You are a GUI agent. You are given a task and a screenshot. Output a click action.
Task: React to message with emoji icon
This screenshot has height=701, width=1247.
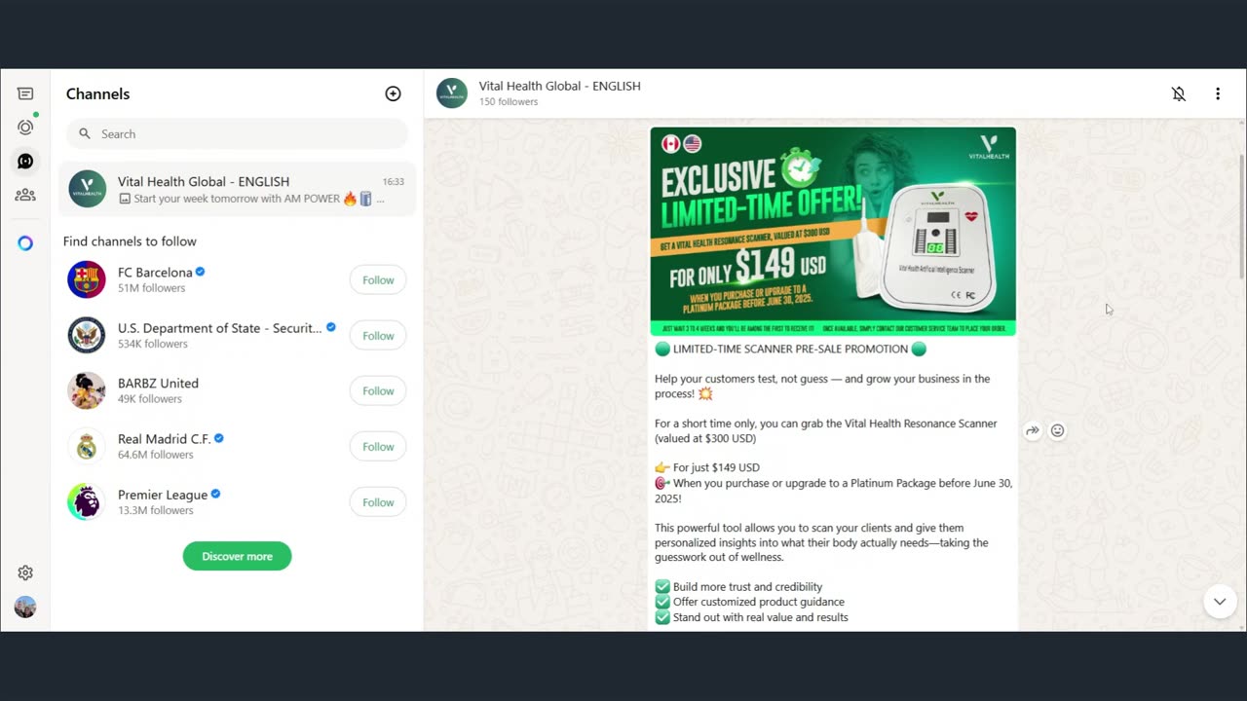tap(1057, 430)
